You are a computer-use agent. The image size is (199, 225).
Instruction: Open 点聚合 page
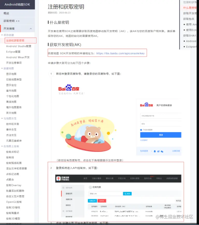click(x=10, y=180)
